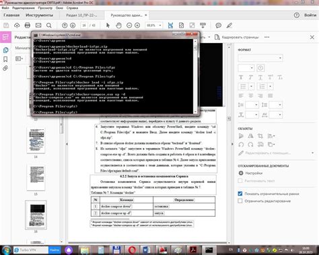The image size is (319, 255).
Task: Open the Просмотр menu
Action: pyautogui.click(x=45, y=8)
